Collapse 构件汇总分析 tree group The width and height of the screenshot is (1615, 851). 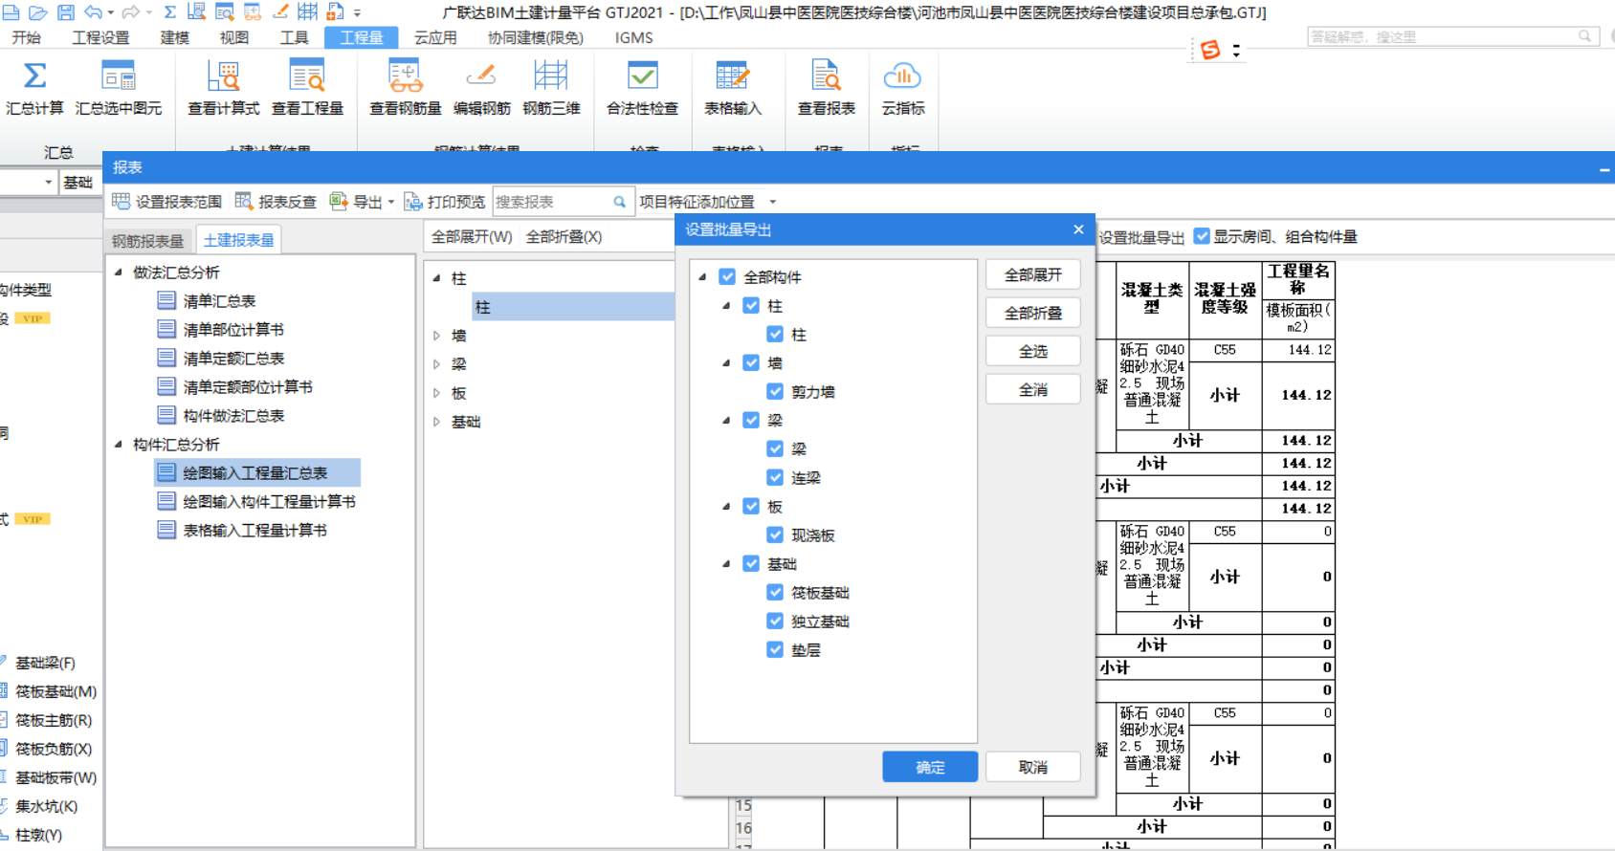(x=119, y=444)
